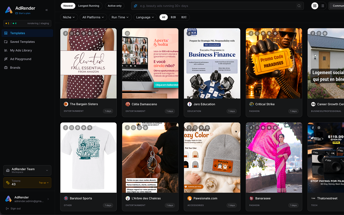Screen dimensions: 344x215
Task: Click the AI sparkle icon in search bar
Action: tap(136, 6)
